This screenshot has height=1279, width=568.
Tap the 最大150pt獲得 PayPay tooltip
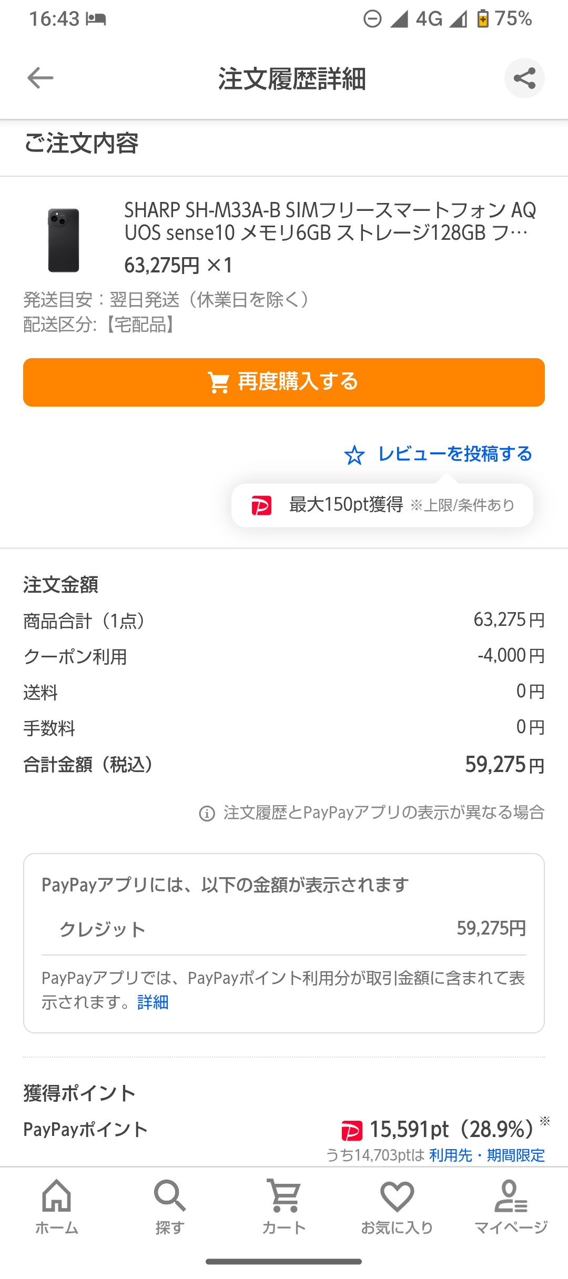[x=382, y=505]
